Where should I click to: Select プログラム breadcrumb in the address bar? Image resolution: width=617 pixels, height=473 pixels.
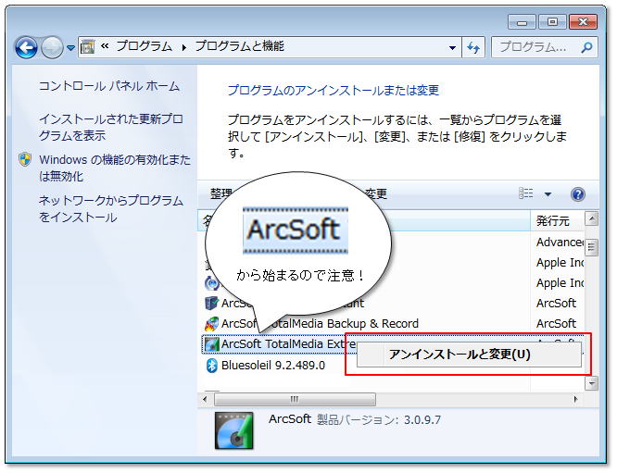[x=144, y=46]
